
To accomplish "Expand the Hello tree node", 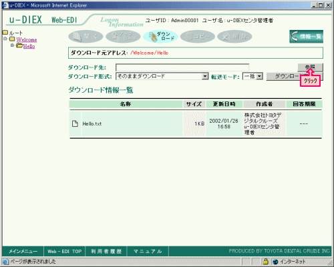I will pyautogui.click(x=12, y=45).
